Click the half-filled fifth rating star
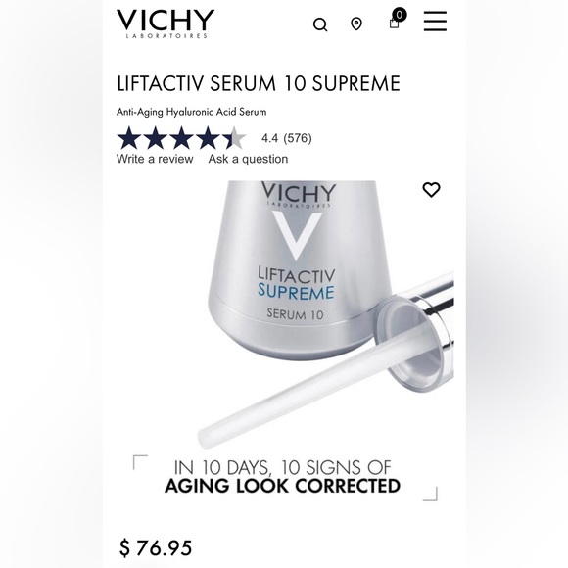This screenshot has height=568, width=568. 234,138
